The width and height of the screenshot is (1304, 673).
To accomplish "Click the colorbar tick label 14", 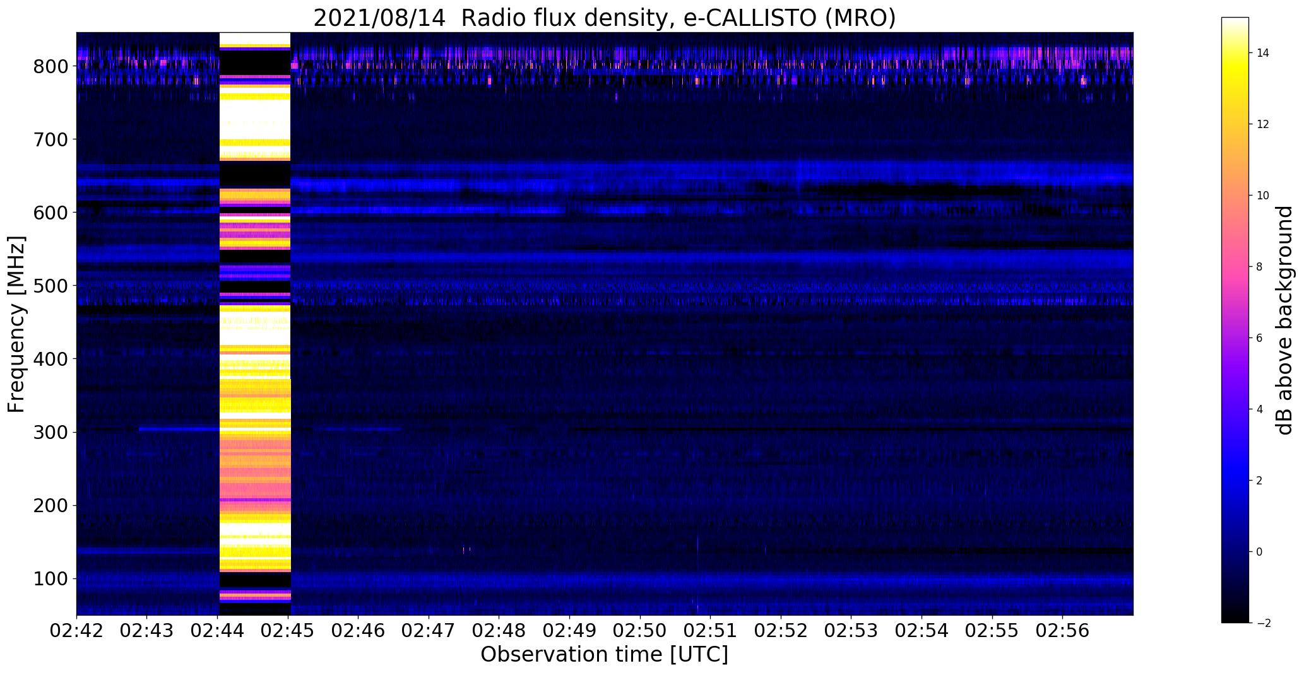I will point(1264,53).
